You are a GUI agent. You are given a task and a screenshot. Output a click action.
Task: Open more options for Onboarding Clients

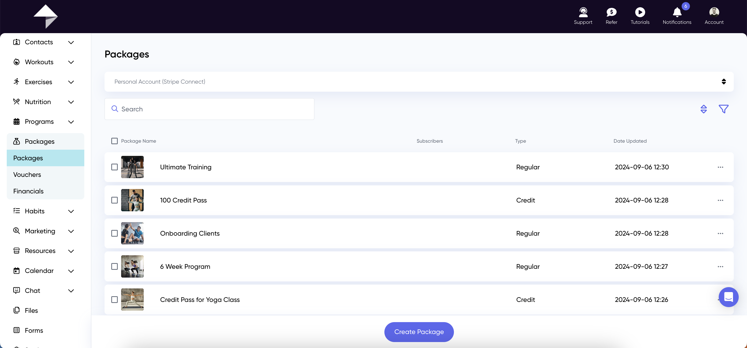720,233
